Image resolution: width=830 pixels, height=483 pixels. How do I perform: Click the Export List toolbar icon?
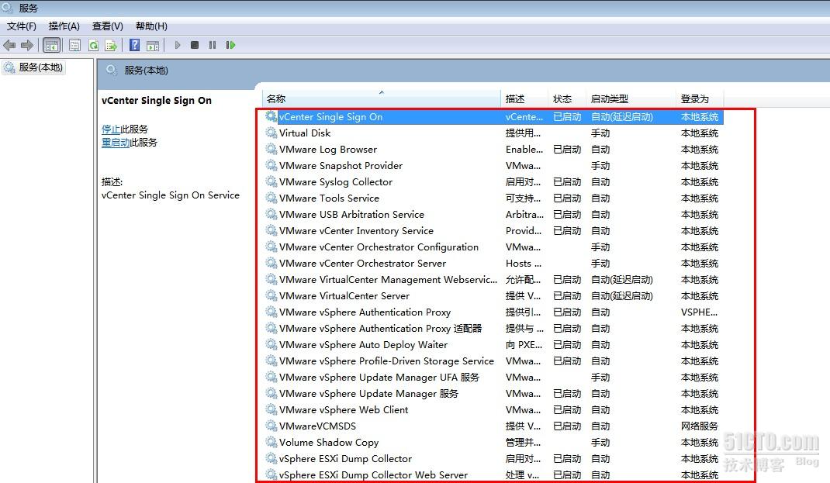click(x=111, y=46)
